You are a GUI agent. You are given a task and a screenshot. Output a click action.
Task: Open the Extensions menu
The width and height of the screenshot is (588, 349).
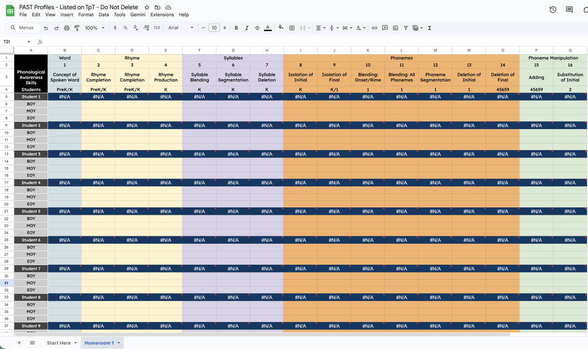(162, 15)
